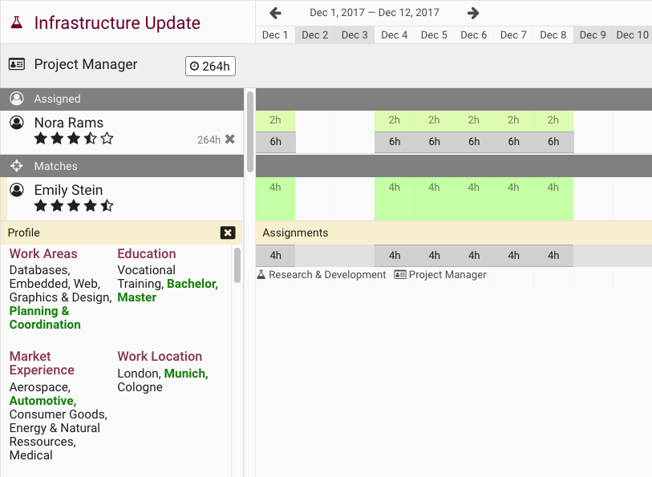652x477 pixels.
Task: Click Assignments 4h cell on Dec 1
Action: pos(275,256)
